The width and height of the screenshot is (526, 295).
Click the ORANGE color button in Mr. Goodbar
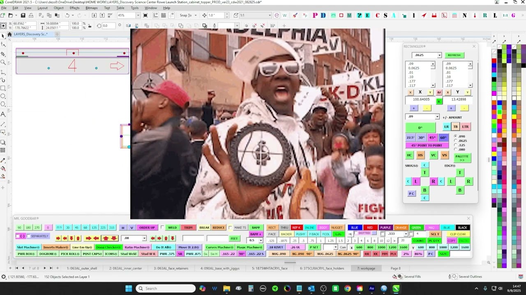pyautogui.click(x=401, y=228)
